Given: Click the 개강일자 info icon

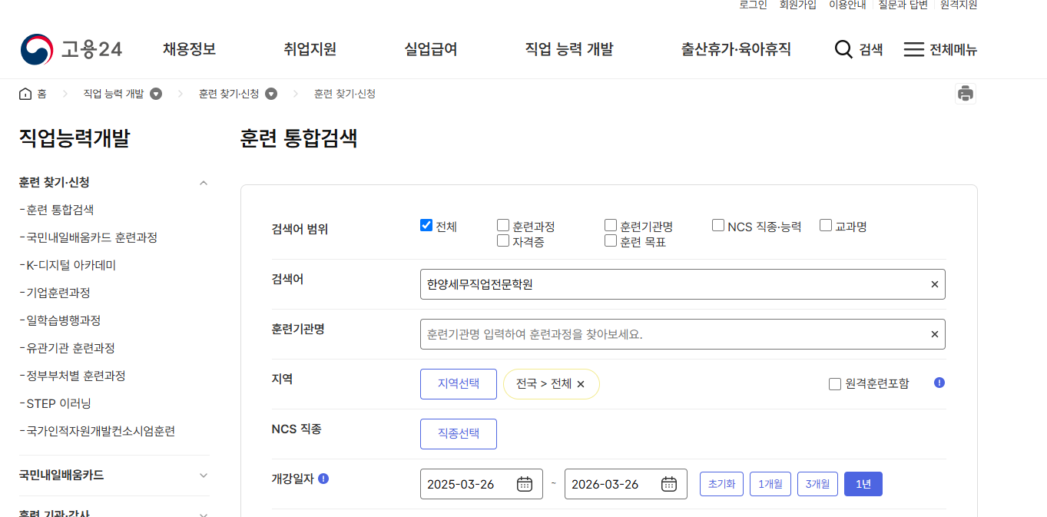Looking at the screenshot, I should (x=323, y=479).
